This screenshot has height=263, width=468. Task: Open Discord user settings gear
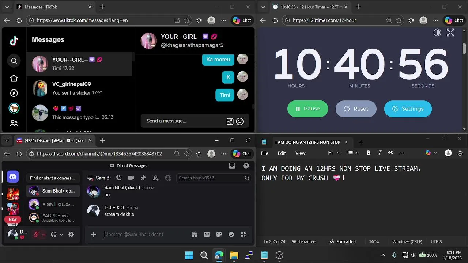point(71,235)
